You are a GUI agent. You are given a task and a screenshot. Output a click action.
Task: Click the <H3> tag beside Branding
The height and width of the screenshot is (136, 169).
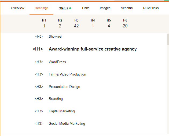pyautogui.click(x=39, y=99)
